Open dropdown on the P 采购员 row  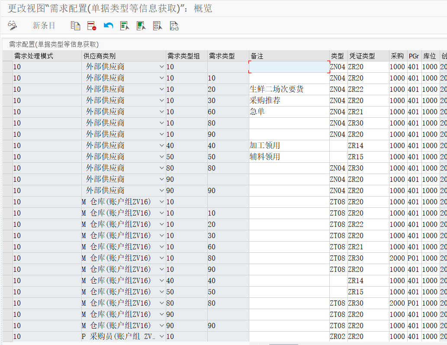pos(162,336)
